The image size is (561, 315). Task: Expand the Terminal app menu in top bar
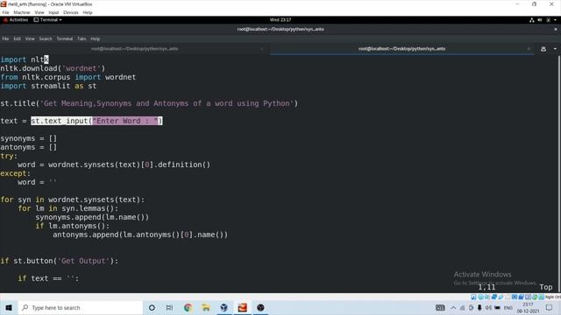point(48,20)
